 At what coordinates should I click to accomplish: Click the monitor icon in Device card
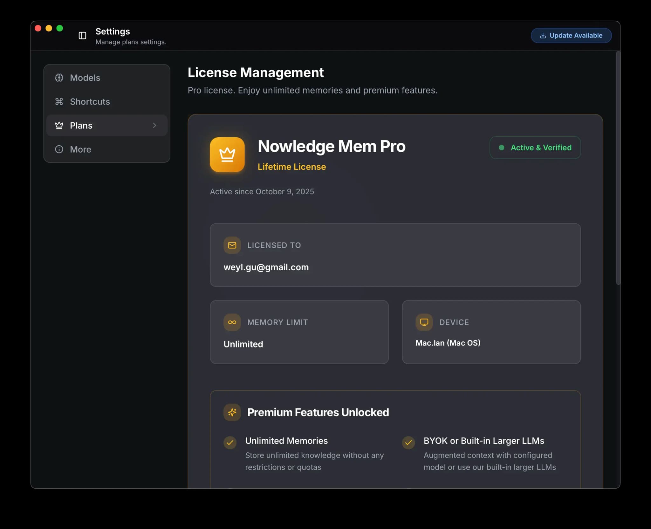coord(424,322)
